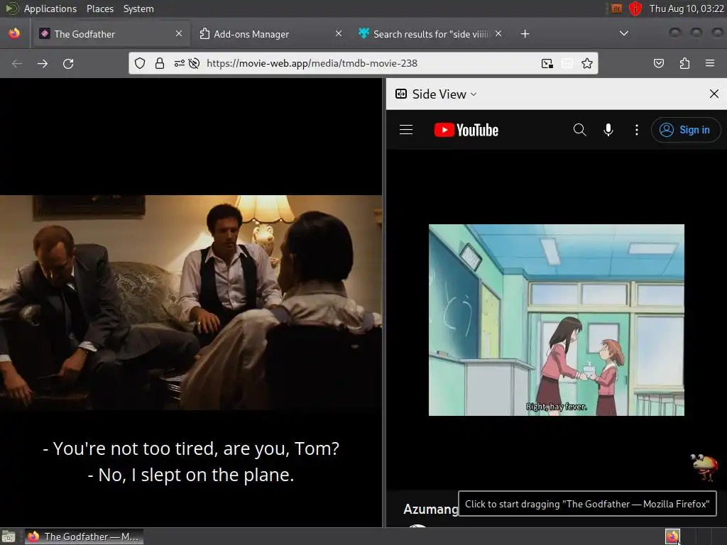This screenshot has height=545, width=727.
Task: Open the Firefox View button
Action: [14, 34]
